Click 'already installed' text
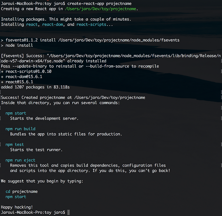Screen dimensions: 222x216 [87, 61]
